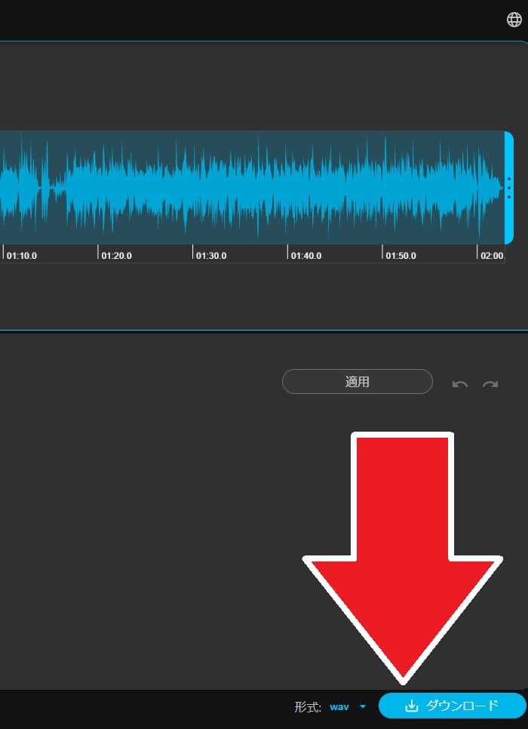528x729 pixels.
Task: Grab the three-dot grip on the trim handle
Action: pyautogui.click(x=509, y=188)
